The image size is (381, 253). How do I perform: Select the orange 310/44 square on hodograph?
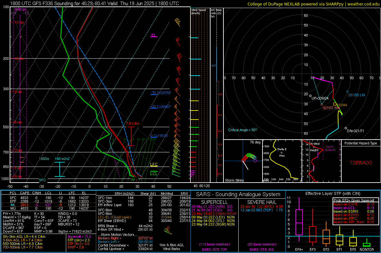point(335,104)
